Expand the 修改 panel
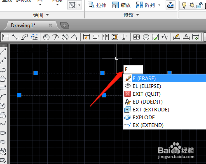The width and height of the screenshot is (206, 164). click(x=131, y=15)
